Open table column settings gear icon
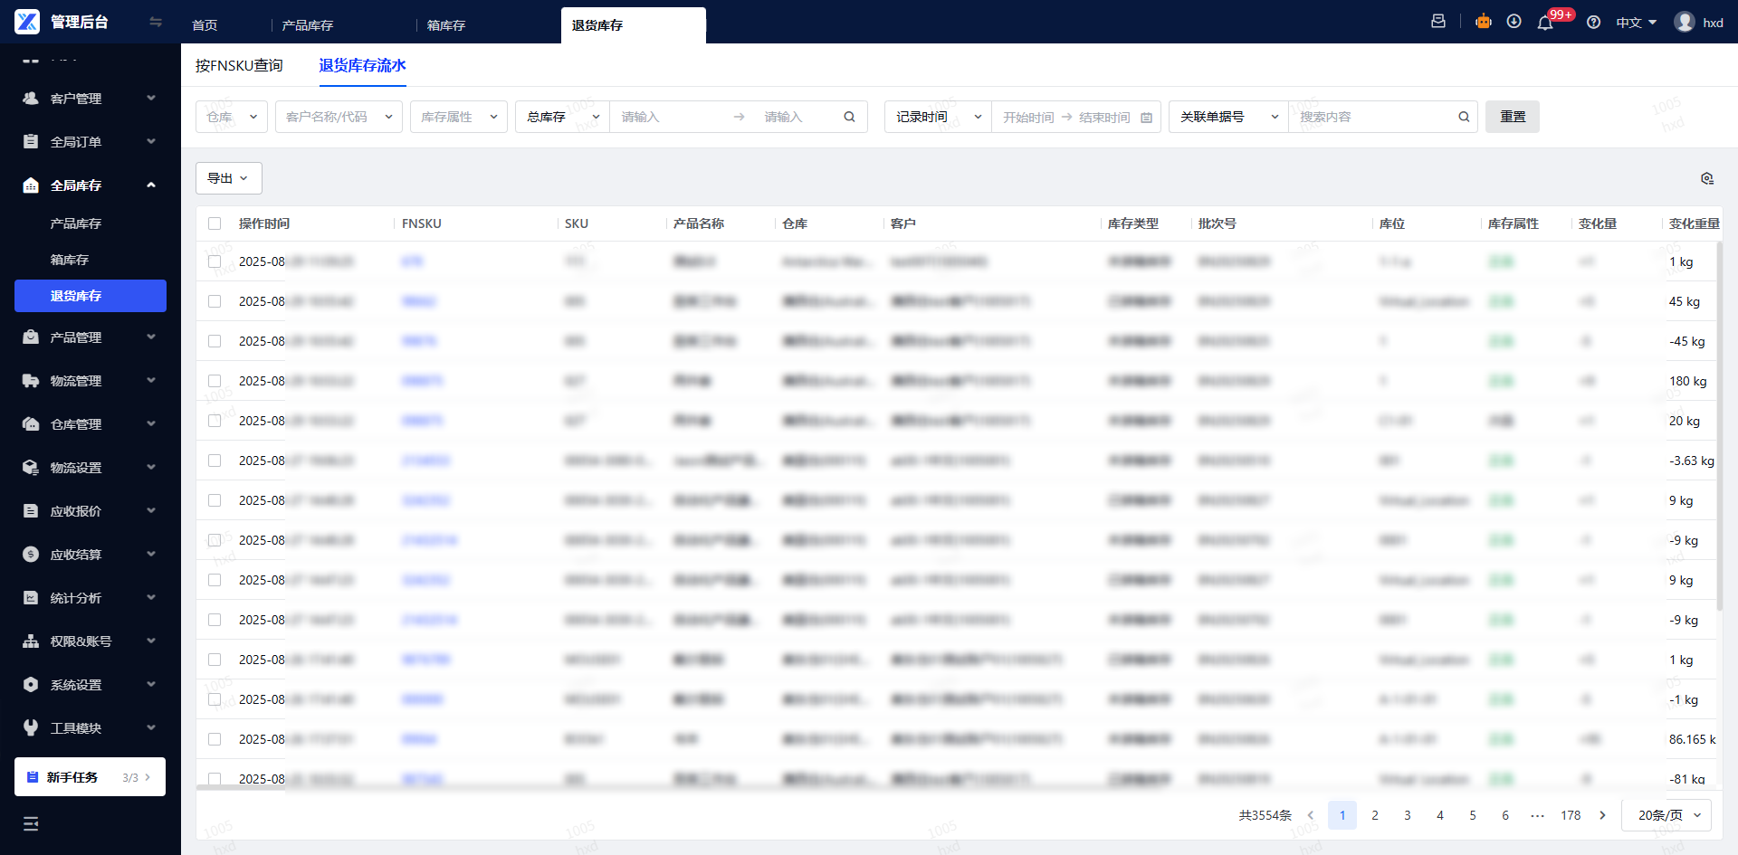 point(1707,178)
